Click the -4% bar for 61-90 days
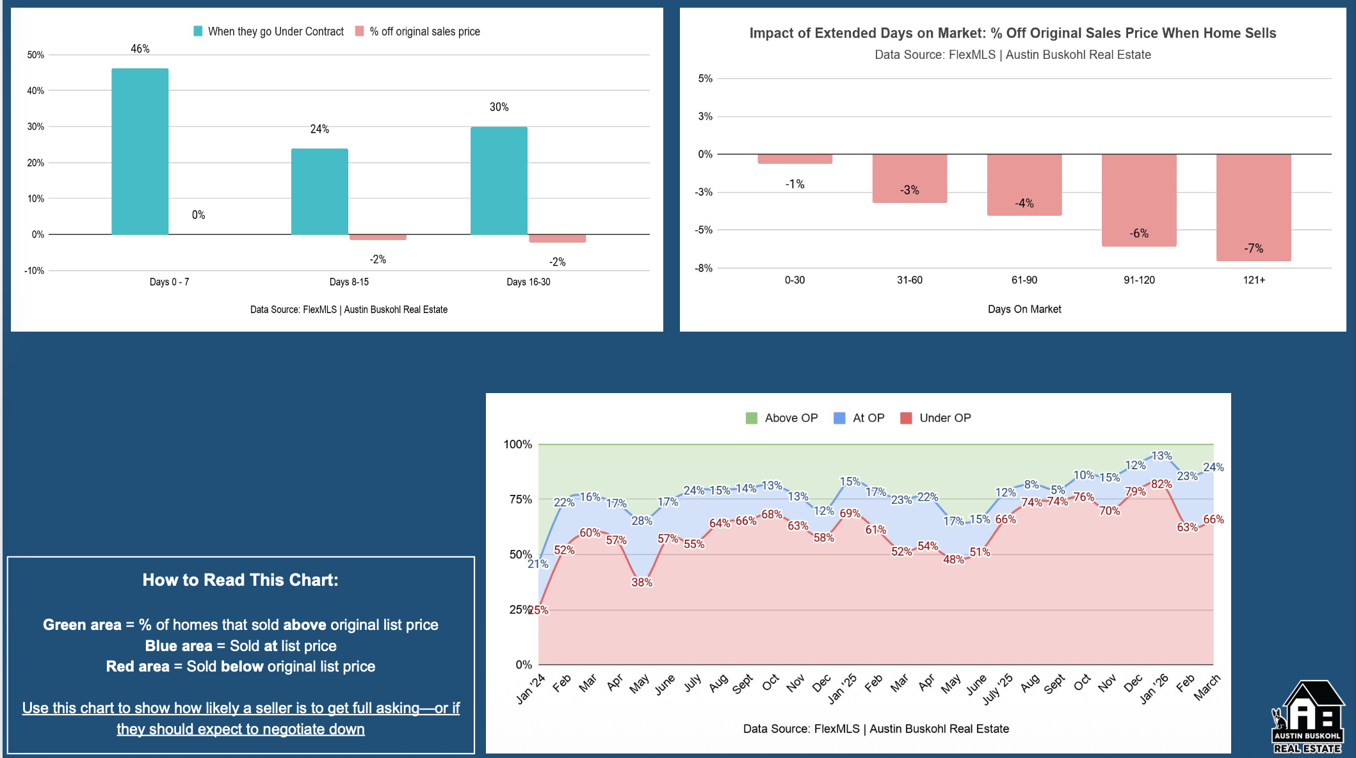 tap(1024, 184)
